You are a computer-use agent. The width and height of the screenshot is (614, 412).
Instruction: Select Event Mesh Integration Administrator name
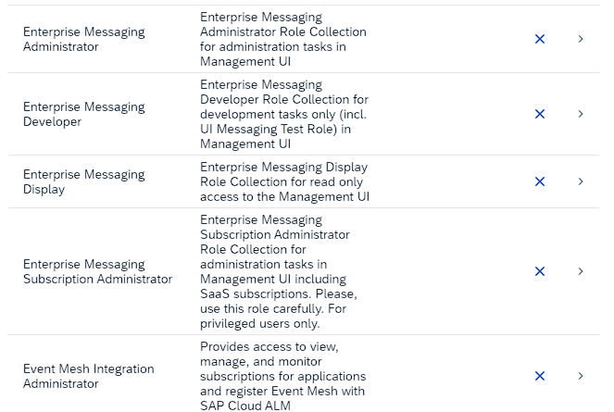[x=88, y=376]
